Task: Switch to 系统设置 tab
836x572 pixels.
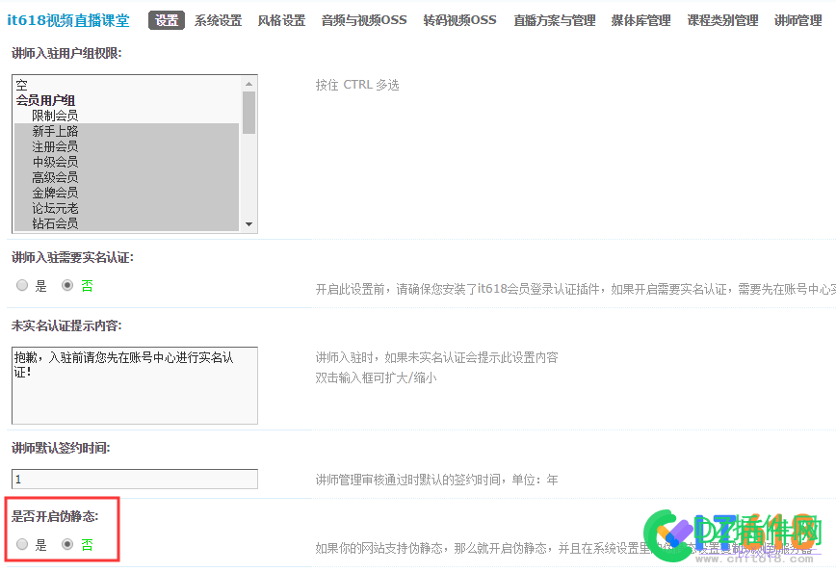Action: click(x=218, y=20)
